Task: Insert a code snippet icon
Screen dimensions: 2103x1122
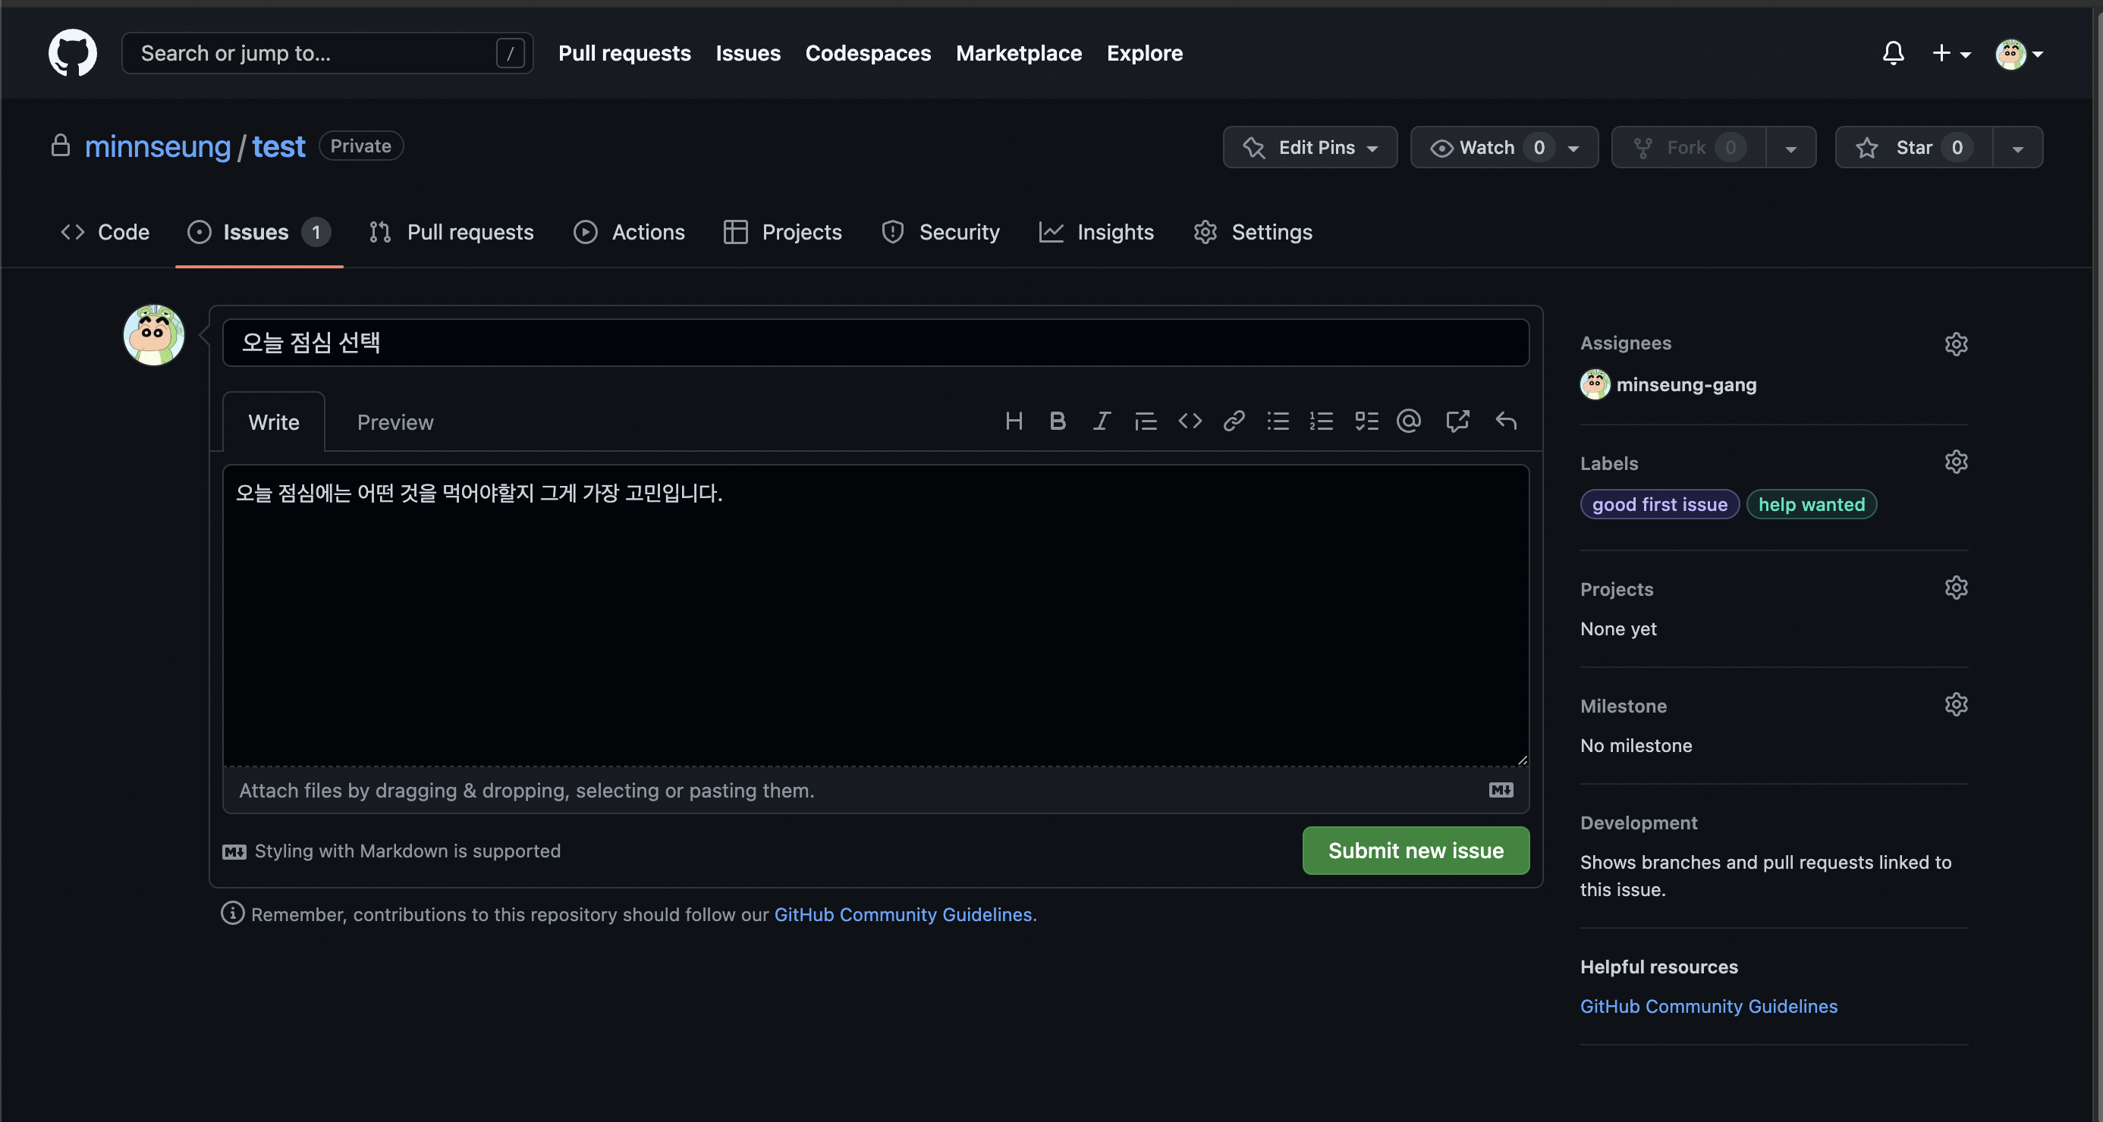Action: (x=1190, y=421)
